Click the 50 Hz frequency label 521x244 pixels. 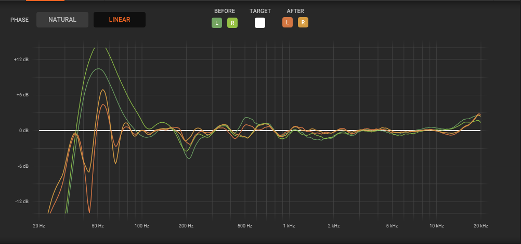click(97, 226)
